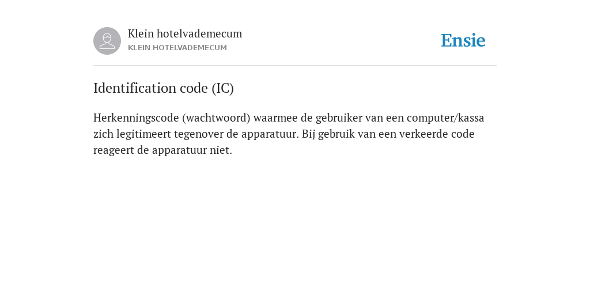Click the gray author avatar icon
The width and height of the screenshot is (590, 295).
[x=107, y=41]
